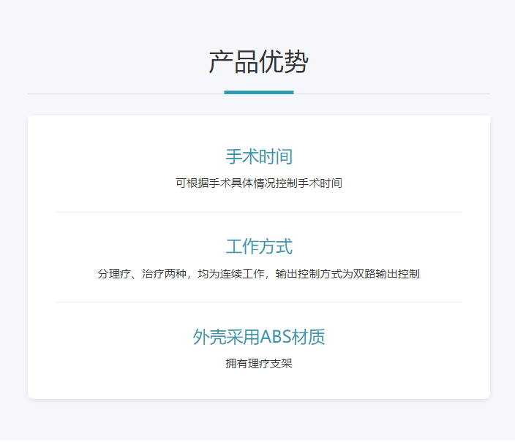Click the word 支架 in the last description
Screen dimensions: 515x442
tap(281, 363)
